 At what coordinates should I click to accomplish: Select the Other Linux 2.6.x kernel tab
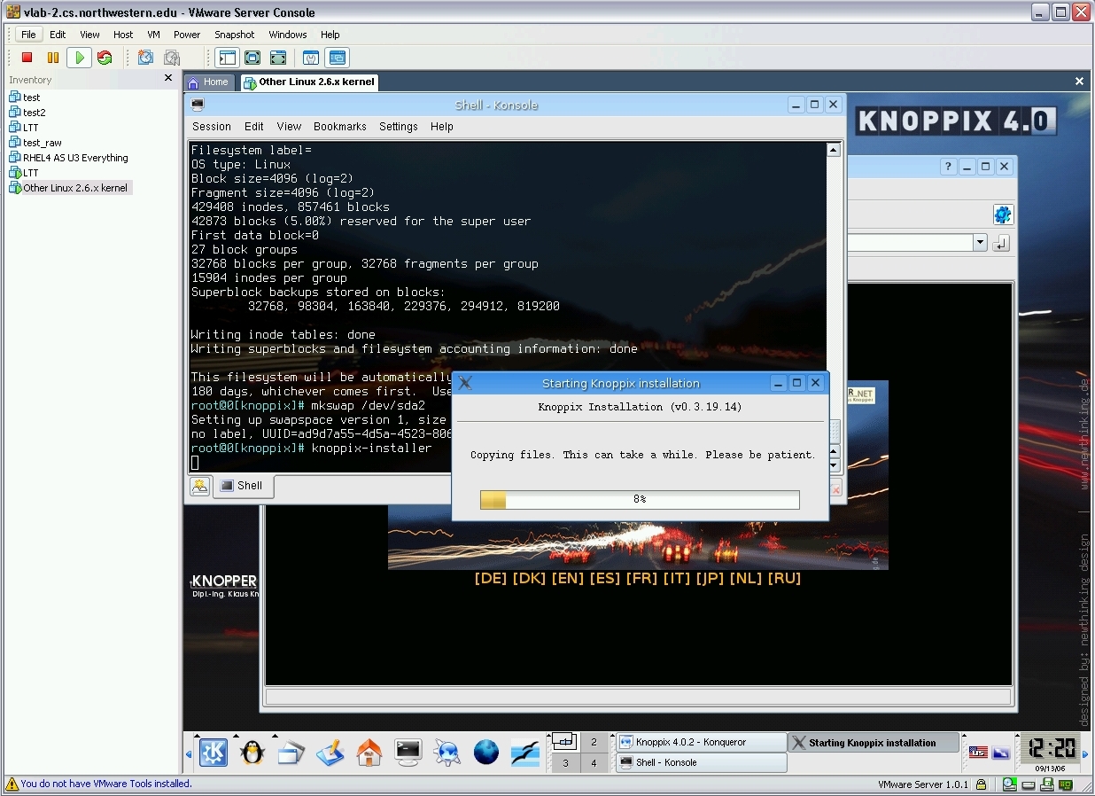pos(309,82)
